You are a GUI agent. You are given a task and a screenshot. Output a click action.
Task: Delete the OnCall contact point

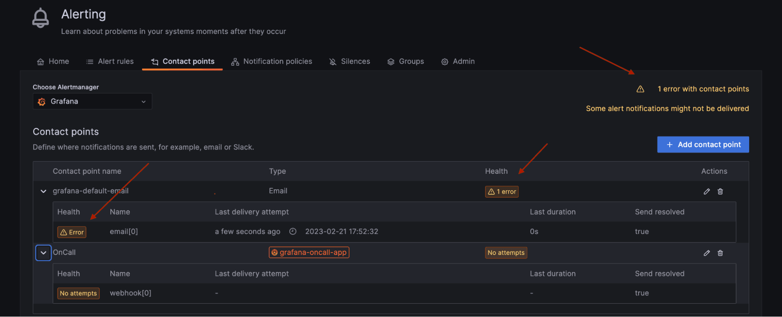pyautogui.click(x=720, y=253)
